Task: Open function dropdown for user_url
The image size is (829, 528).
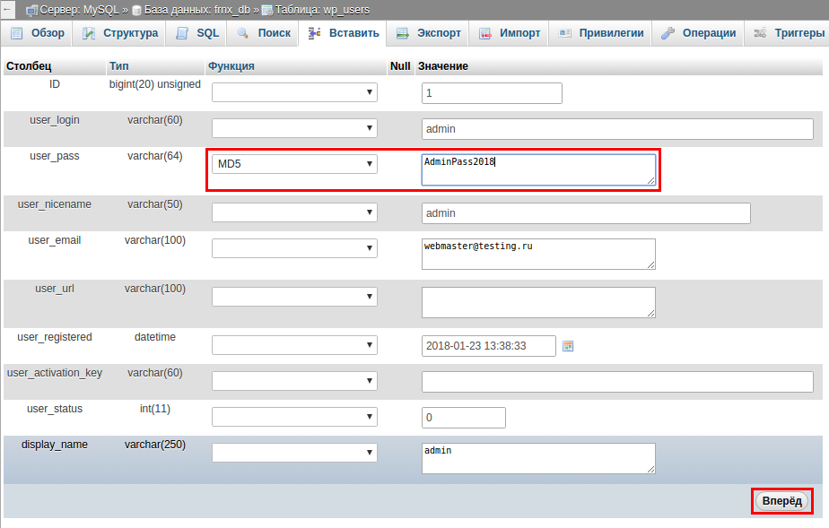Action: [294, 298]
